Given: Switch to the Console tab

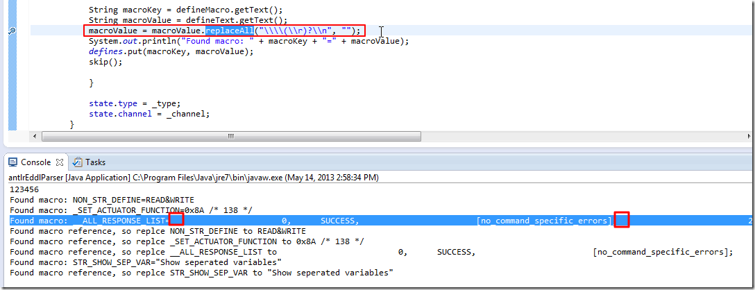Looking at the screenshot, I should point(35,162).
